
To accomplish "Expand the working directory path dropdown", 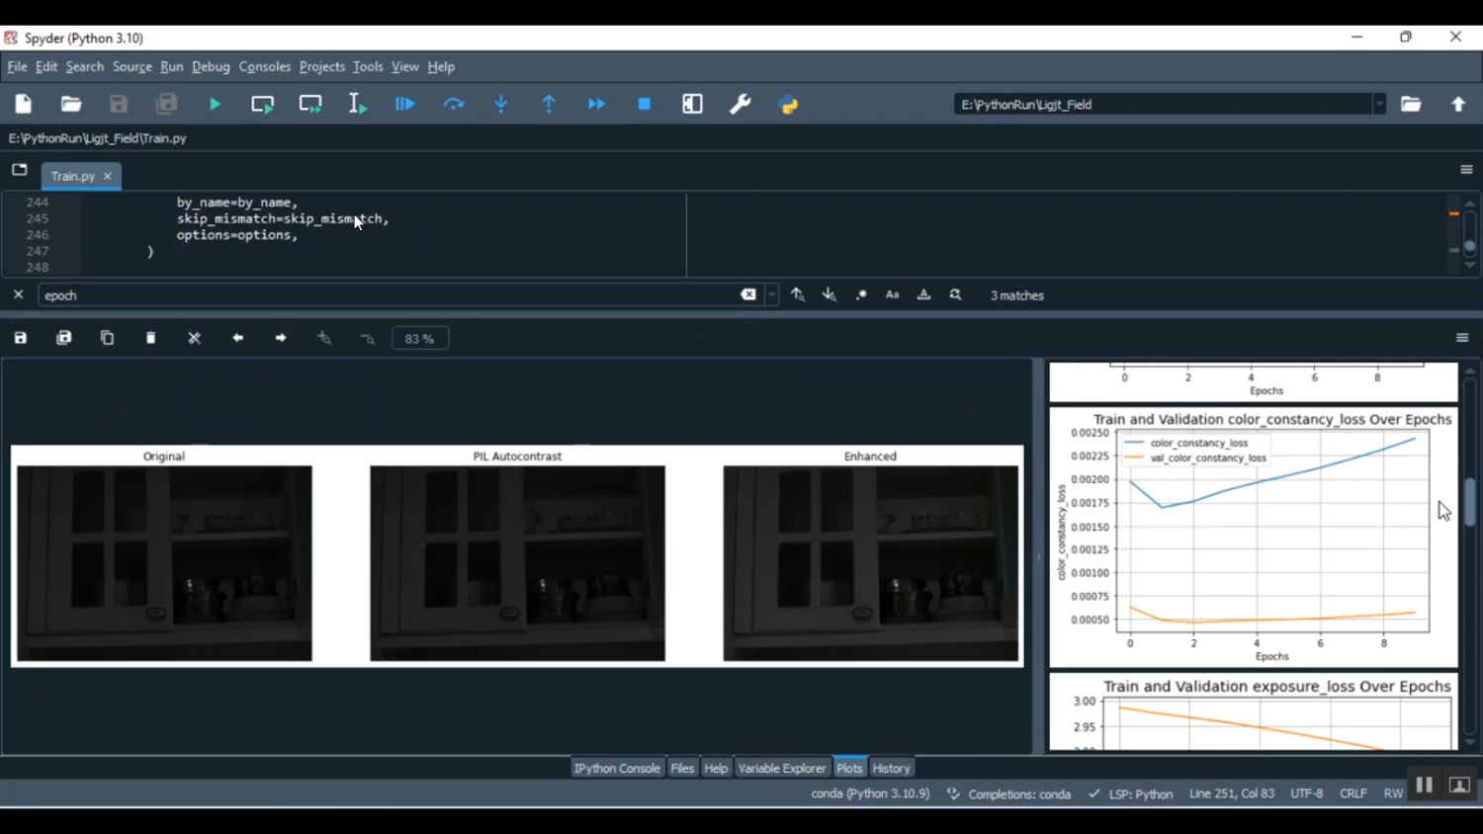I will coord(1379,104).
